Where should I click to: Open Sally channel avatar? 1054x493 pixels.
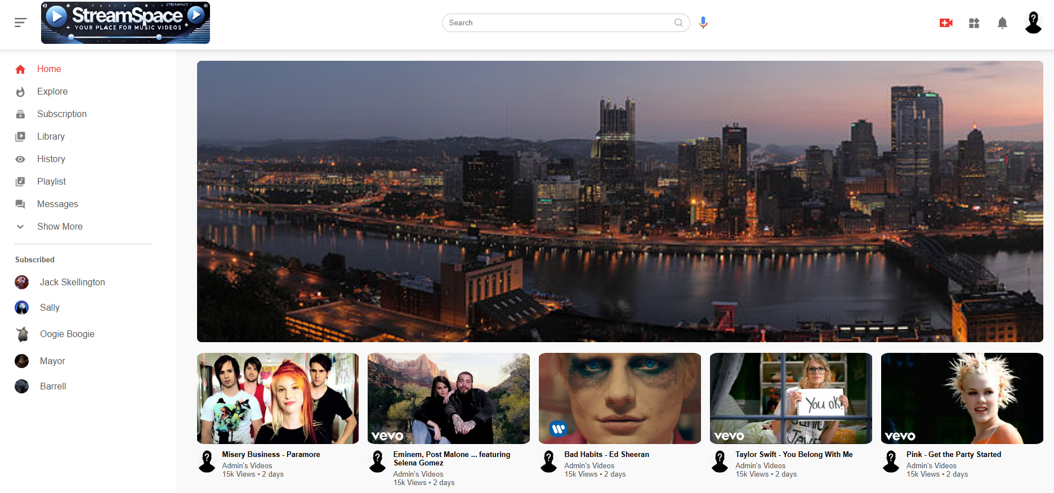(x=22, y=307)
